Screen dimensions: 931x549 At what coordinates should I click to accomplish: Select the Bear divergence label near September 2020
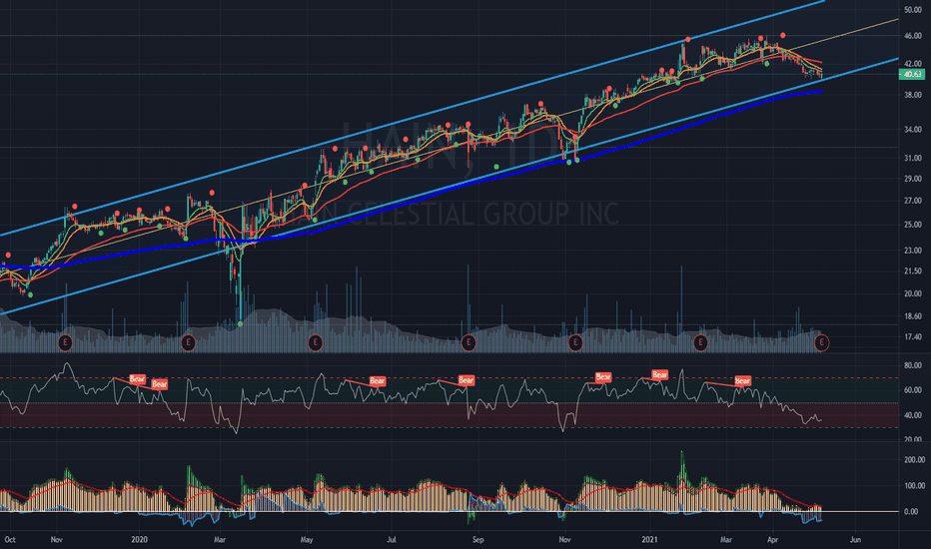466,380
